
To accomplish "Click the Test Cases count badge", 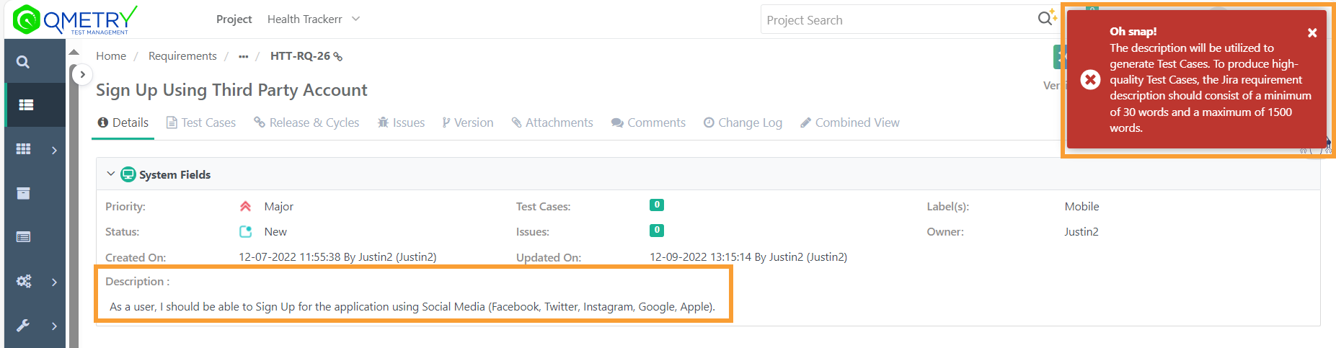I will (x=657, y=205).
